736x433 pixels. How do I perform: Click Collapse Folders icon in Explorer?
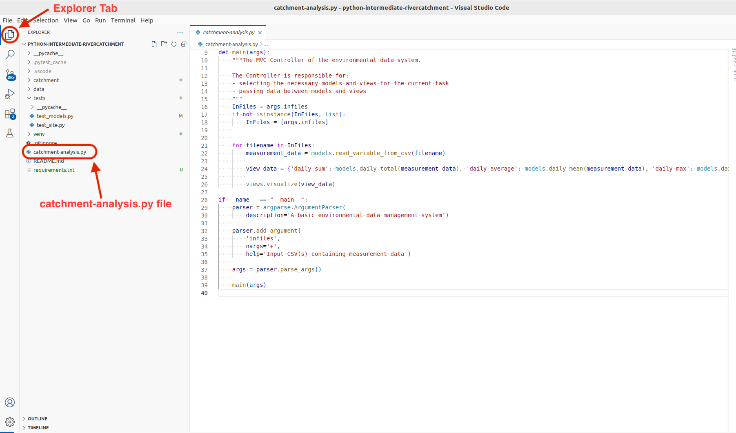(x=184, y=44)
